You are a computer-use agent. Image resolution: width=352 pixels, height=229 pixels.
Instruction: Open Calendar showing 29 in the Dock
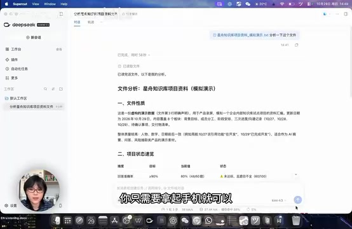[91, 221]
